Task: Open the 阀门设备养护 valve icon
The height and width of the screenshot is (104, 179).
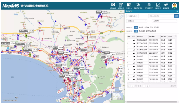Action: [x=149, y=5]
